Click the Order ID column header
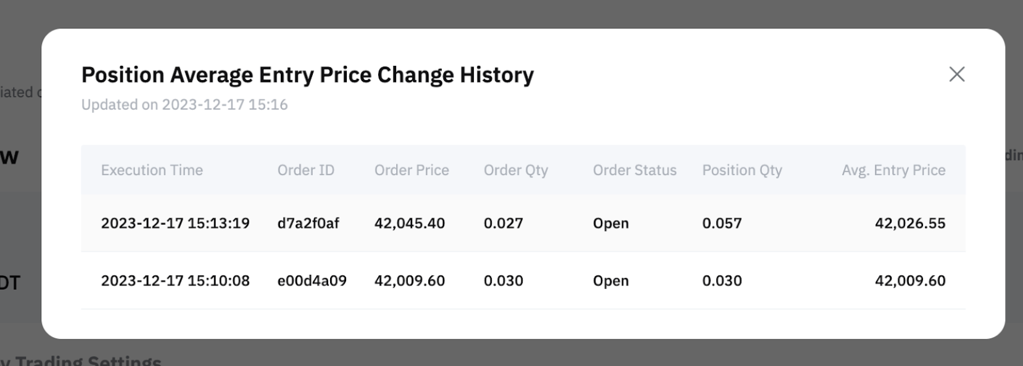This screenshot has height=366, width=1023. (305, 170)
